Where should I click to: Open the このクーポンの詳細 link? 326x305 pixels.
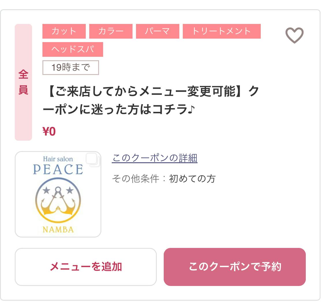point(154,158)
